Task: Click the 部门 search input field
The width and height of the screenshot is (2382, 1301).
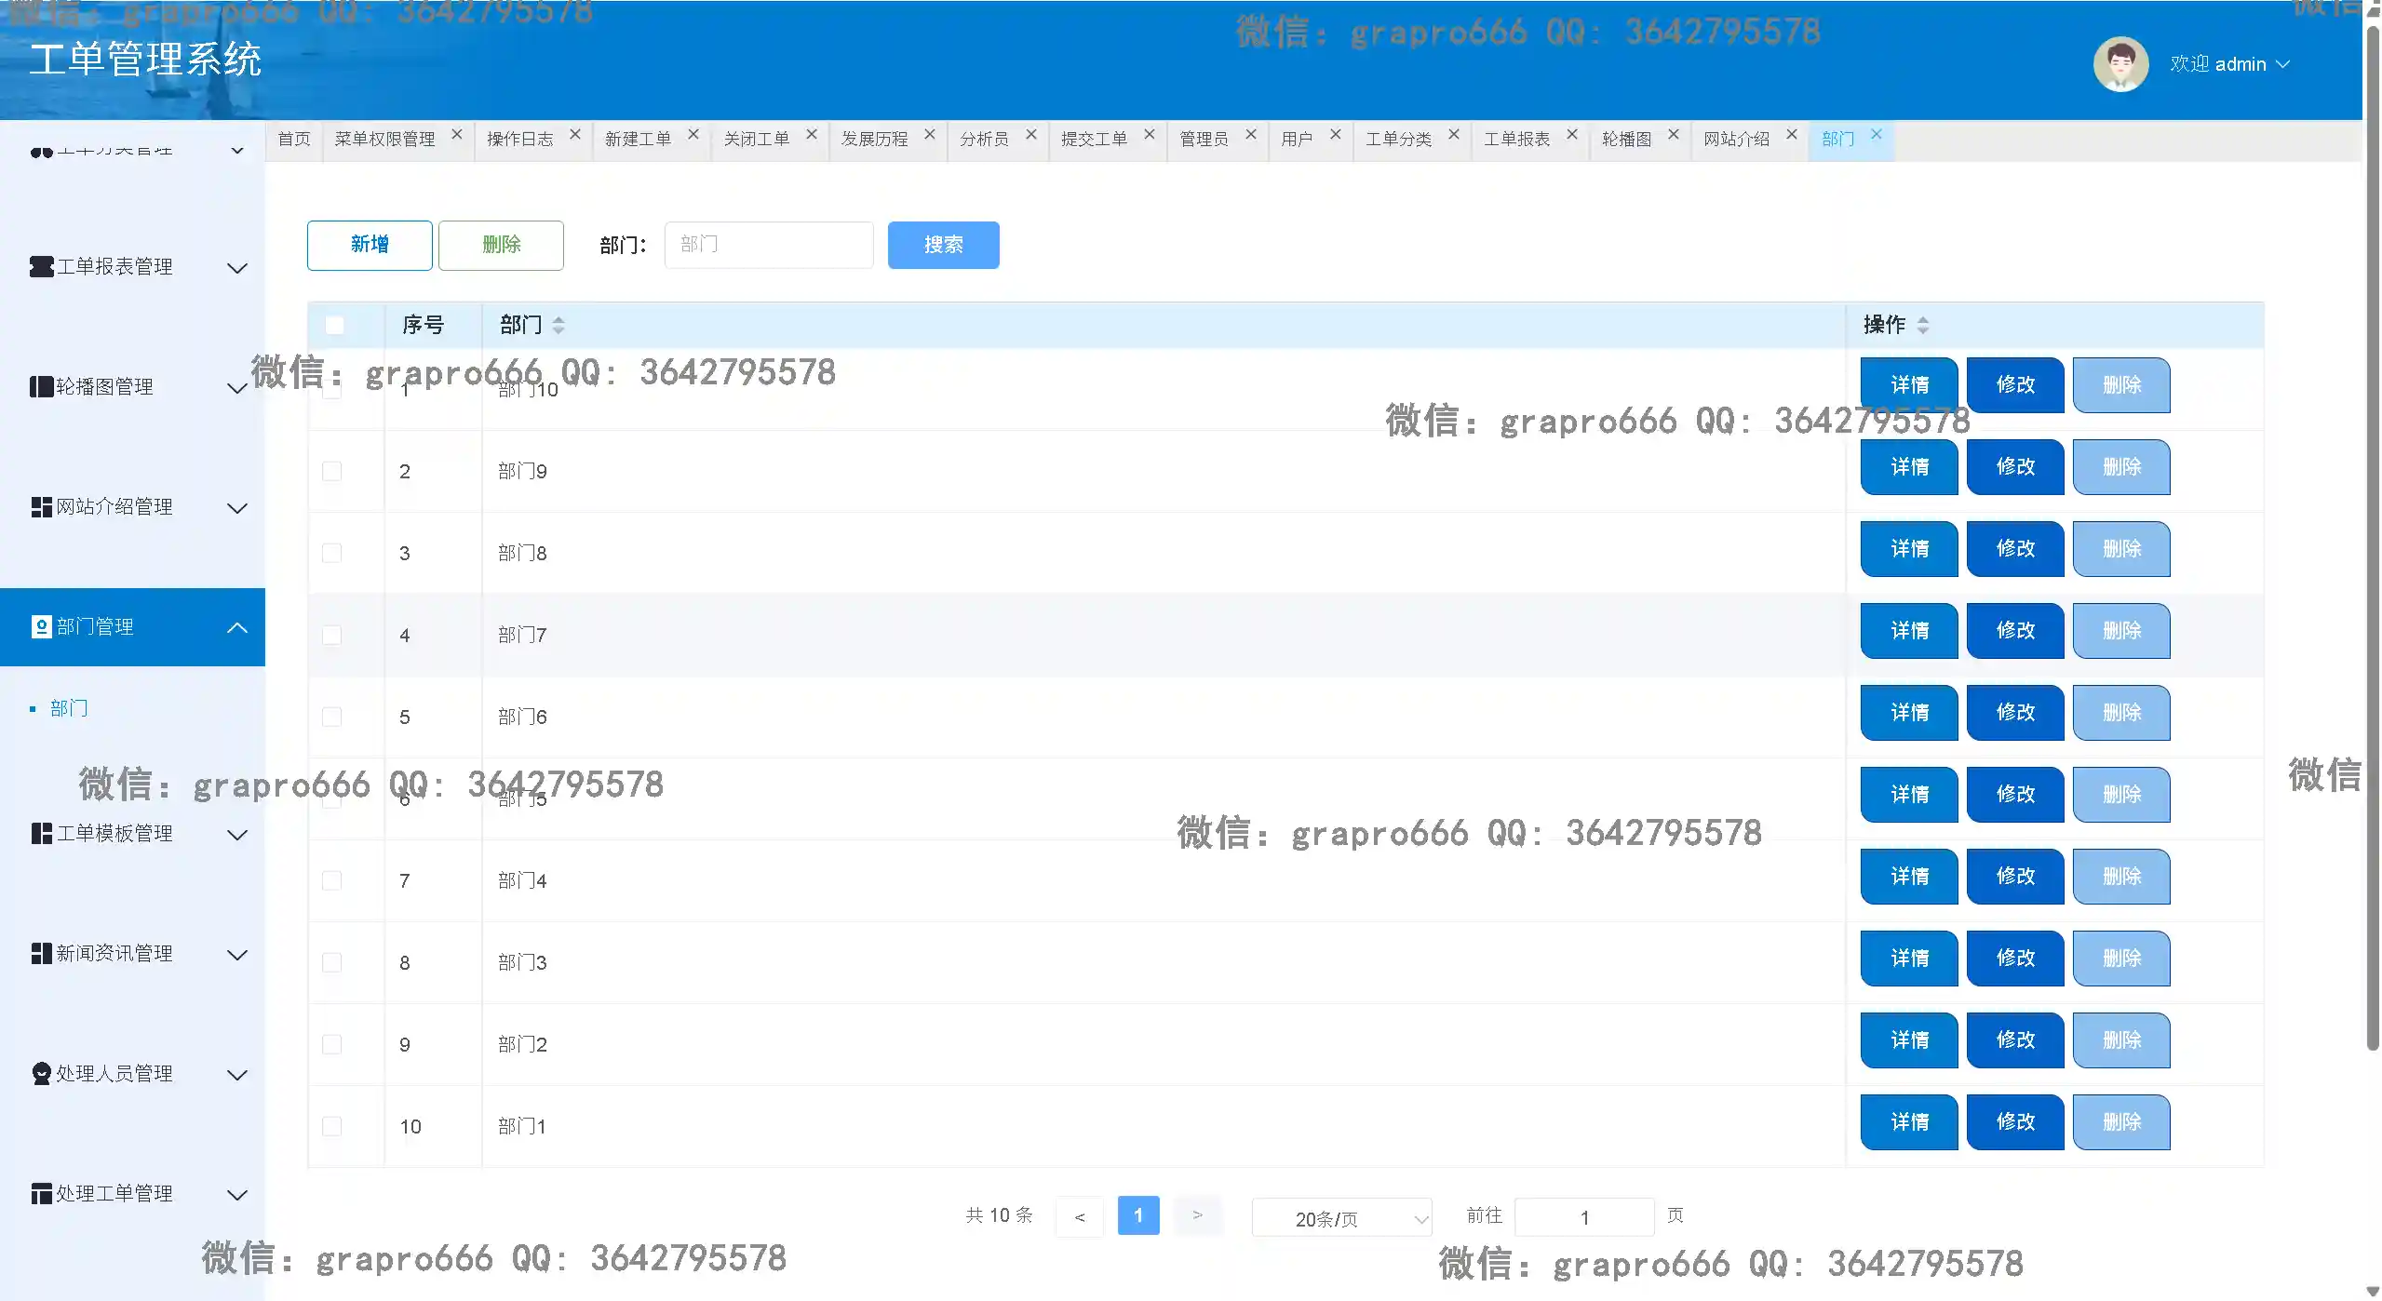Action: [768, 245]
